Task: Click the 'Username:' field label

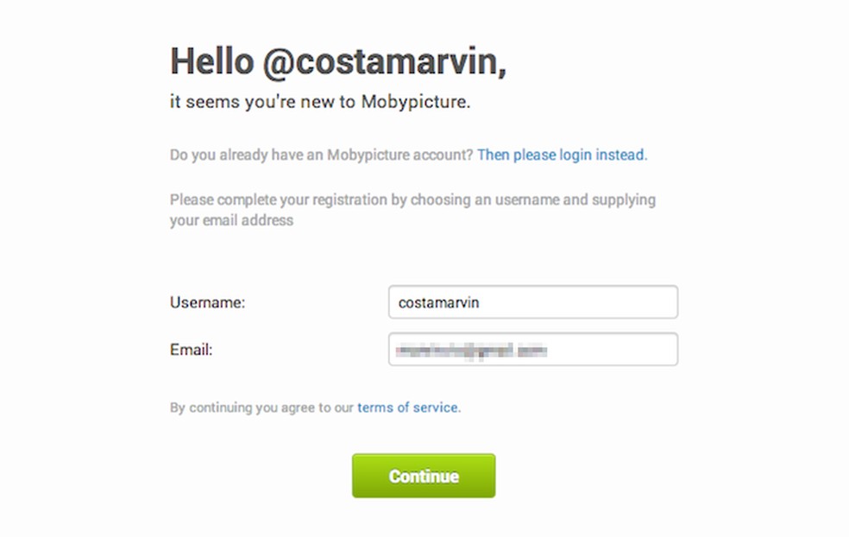Action: pyautogui.click(x=208, y=303)
